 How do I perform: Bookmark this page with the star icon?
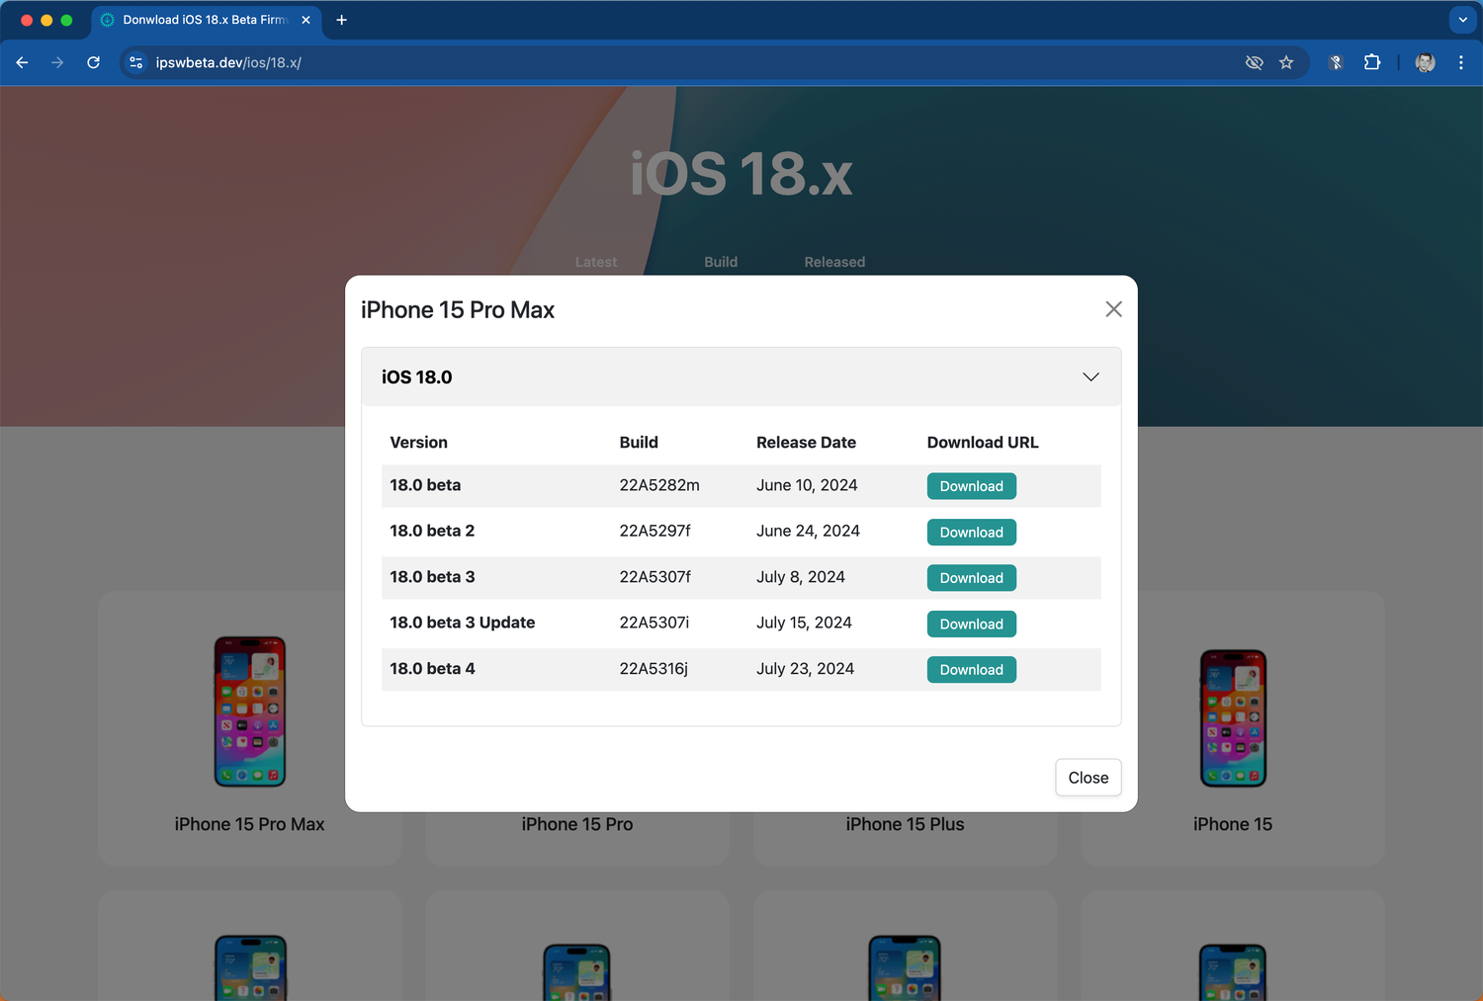click(1286, 62)
